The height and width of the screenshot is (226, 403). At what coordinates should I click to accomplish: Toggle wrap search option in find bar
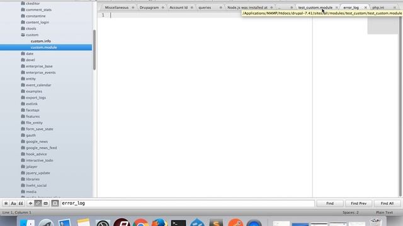(38, 203)
